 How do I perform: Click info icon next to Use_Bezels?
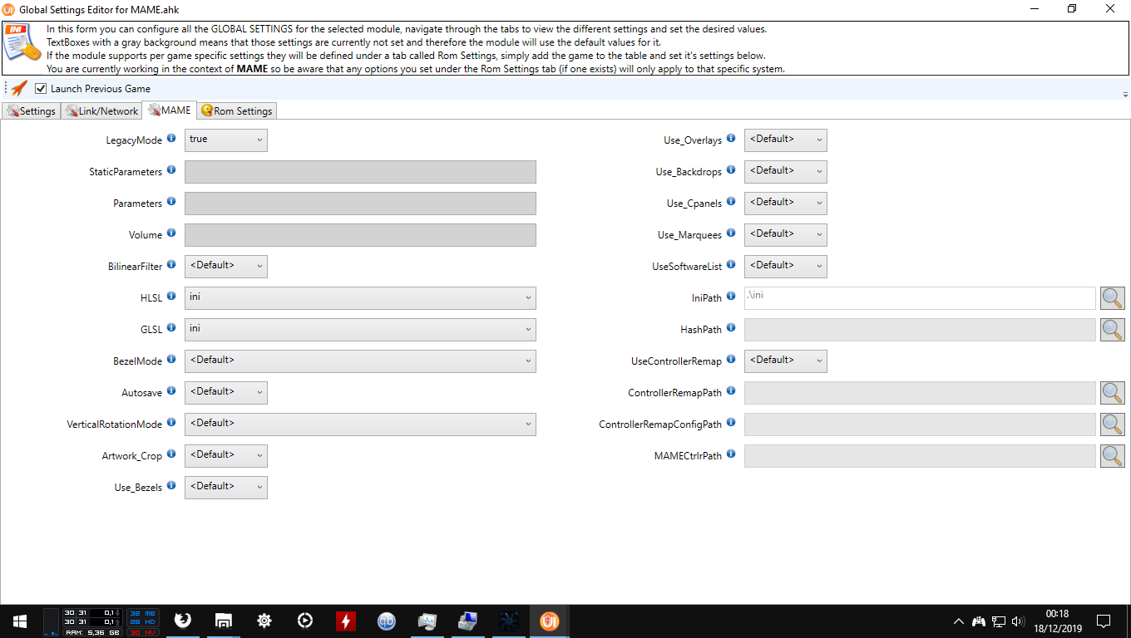tap(171, 486)
